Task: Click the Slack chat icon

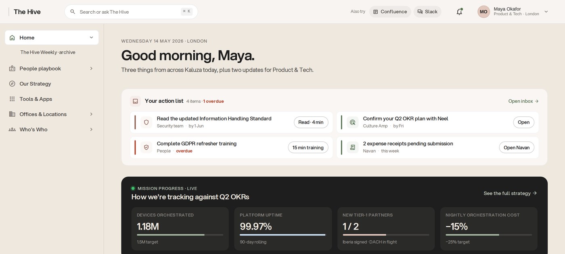Action: pyautogui.click(x=420, y=12)
